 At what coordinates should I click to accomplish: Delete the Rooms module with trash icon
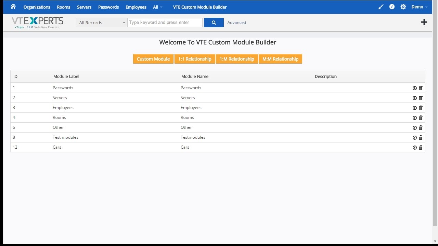pyautogui.click(x=421, y=118)
